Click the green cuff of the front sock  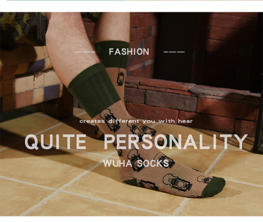(94, 90)
